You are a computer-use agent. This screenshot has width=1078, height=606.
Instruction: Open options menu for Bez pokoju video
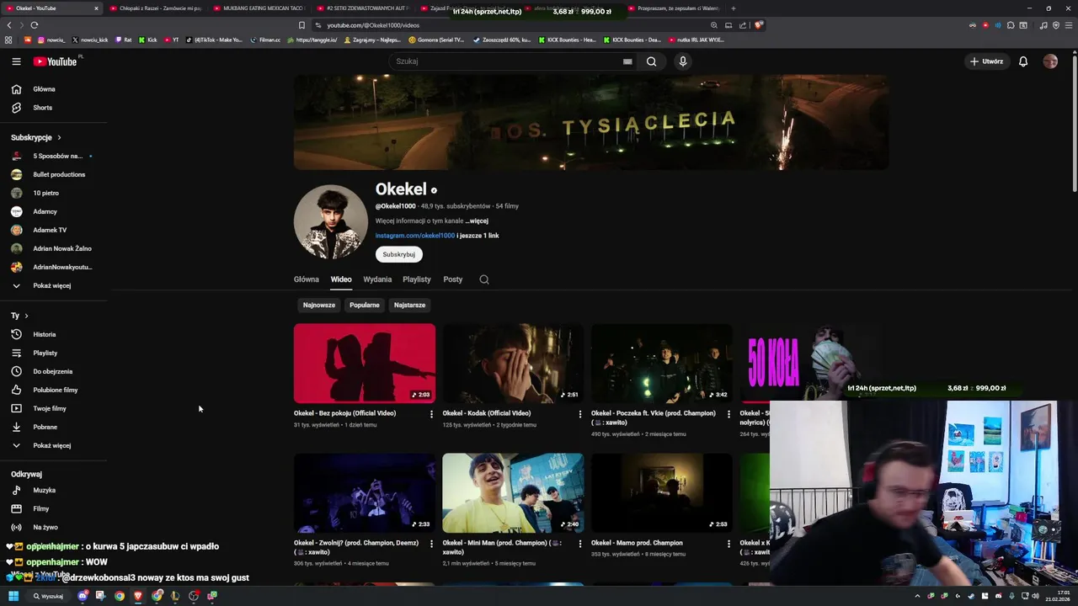[431, 414]
